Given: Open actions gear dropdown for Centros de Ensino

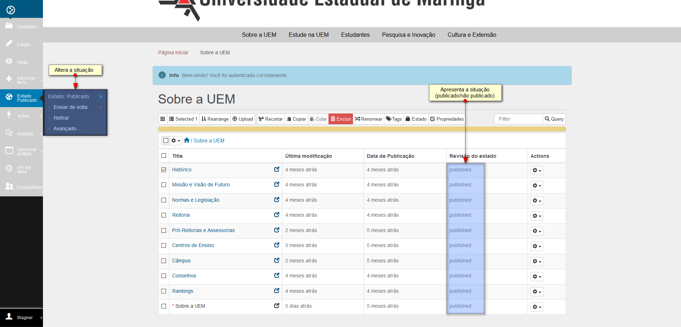Looking at the screenshot, I should pyautogui.click(x=537, y=246).
